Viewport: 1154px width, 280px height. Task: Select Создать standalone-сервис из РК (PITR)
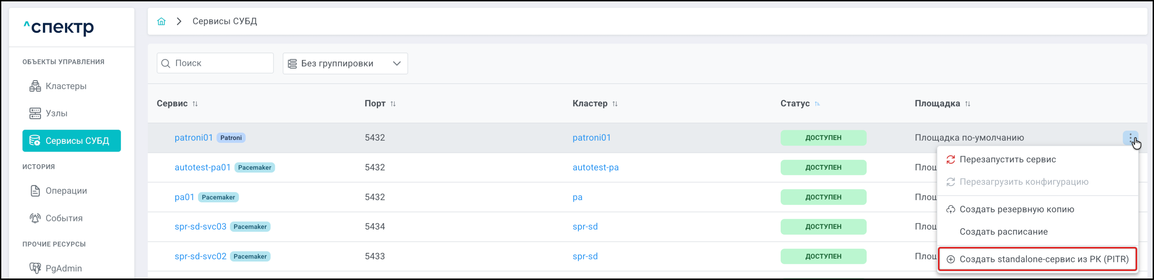(1043, 259)
